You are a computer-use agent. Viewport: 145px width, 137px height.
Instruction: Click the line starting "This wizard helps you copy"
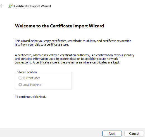point(73,41)
